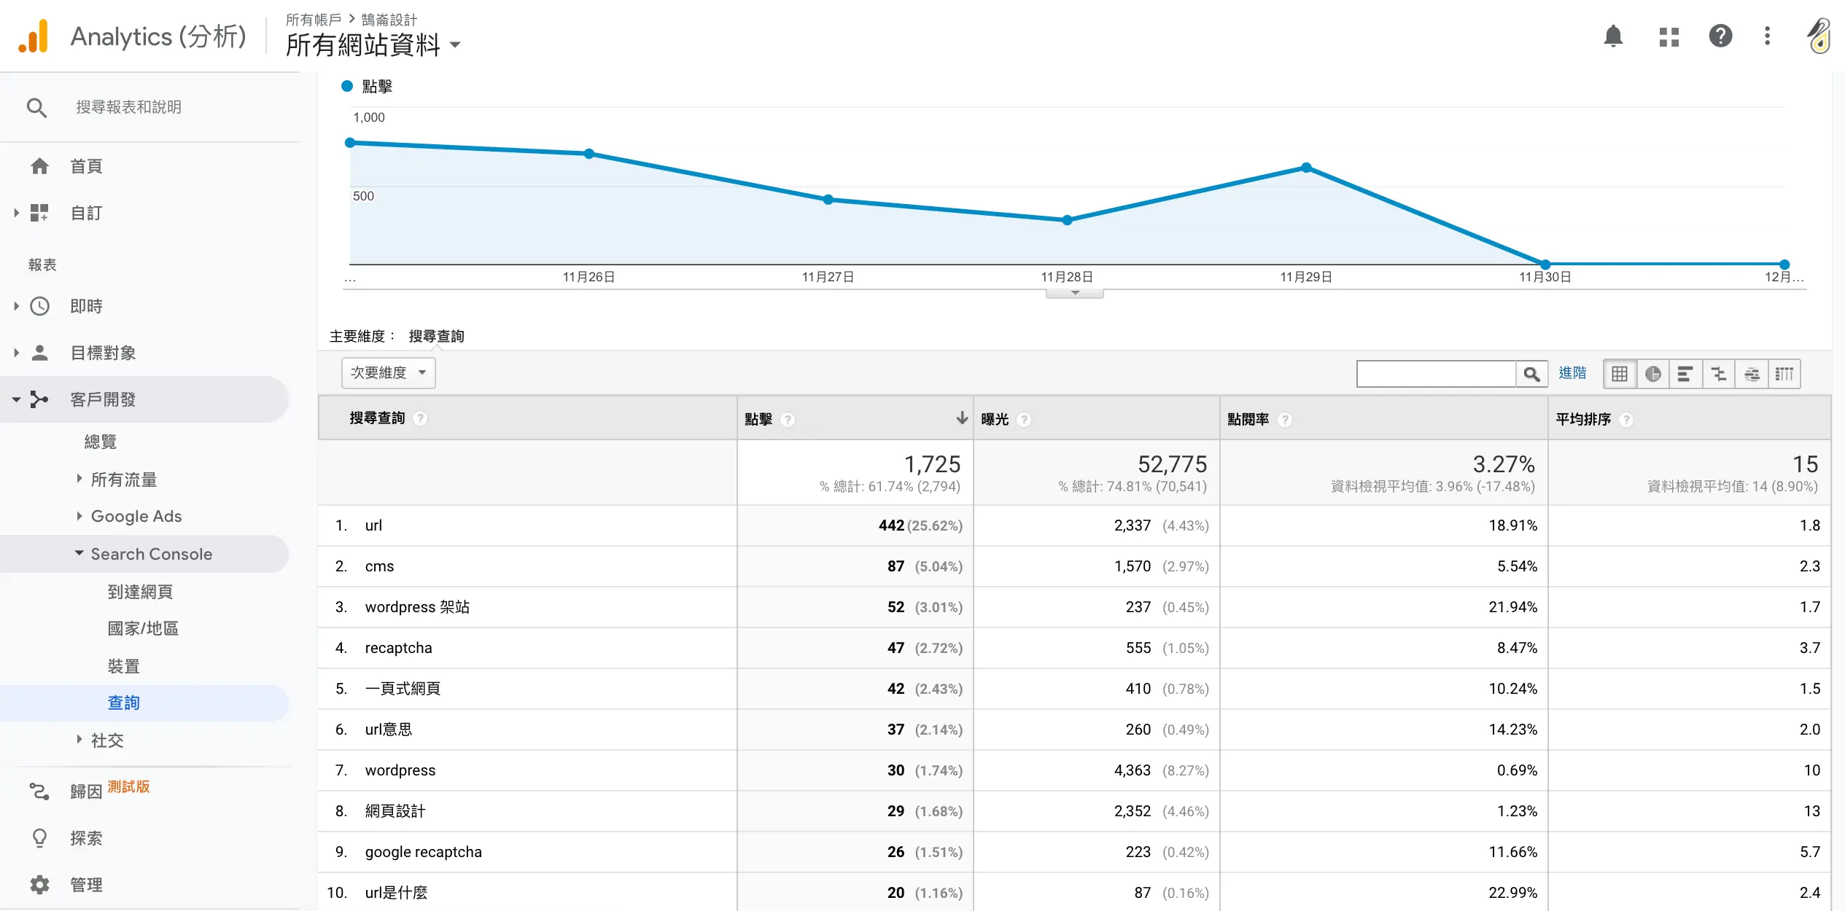The height and width of the screenshot is (911, 1845).
Task: Focus the 搜尋報表和說明 search box
Action: pos(128,107)
